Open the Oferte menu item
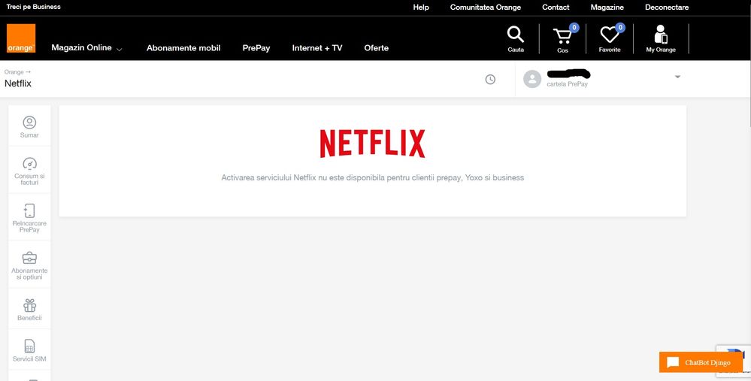Image resolution: width=751 pixels, height=381 pixels. 377,48
